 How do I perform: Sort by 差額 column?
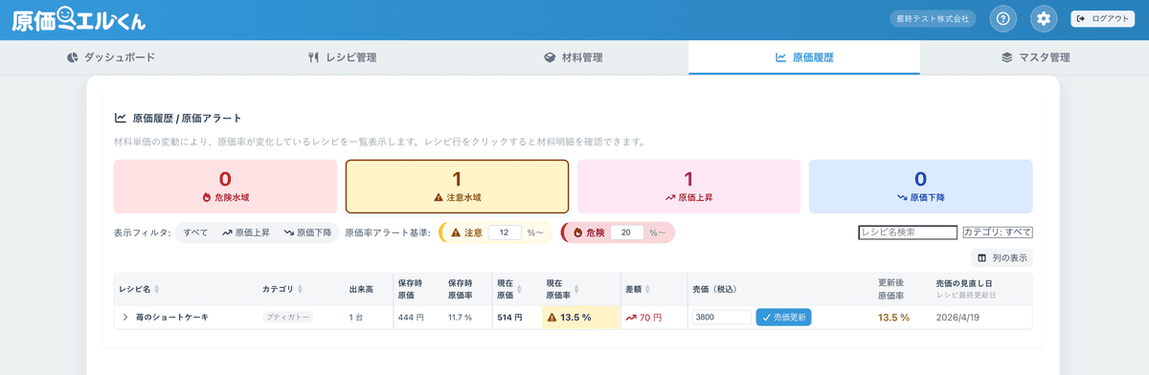[x=639, y=289]
